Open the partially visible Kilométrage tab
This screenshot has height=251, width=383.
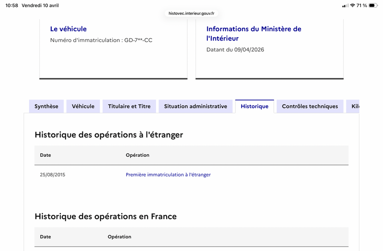353,106
